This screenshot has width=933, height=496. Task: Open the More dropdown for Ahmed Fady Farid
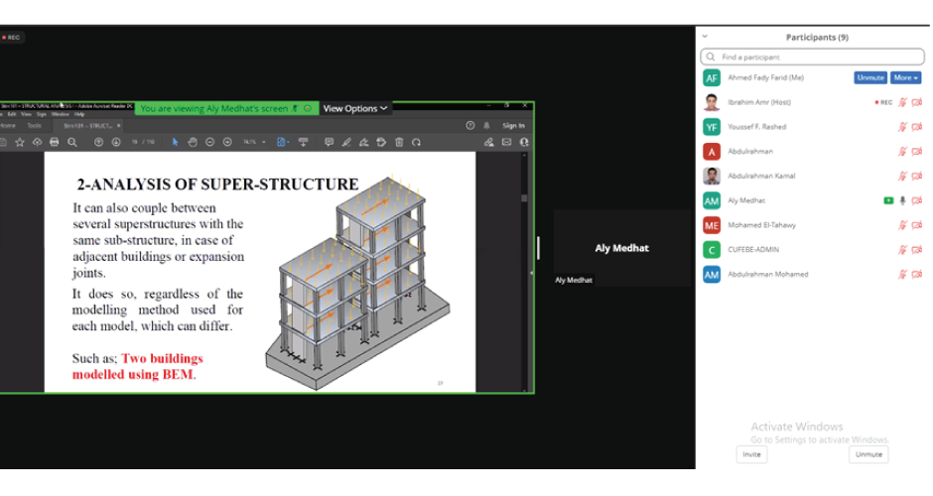point(905,77)
